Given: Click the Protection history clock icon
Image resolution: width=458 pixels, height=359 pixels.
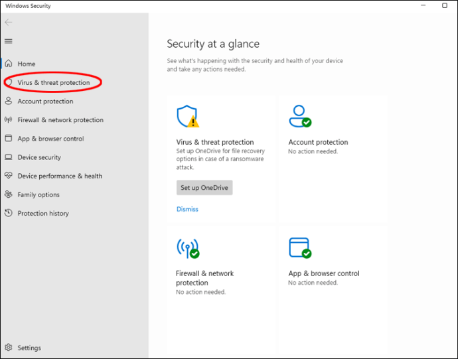Looking at the screenshot, I should [x=9, y=213].
